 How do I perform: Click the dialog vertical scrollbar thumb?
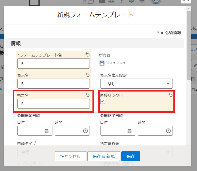pos(189,45)
